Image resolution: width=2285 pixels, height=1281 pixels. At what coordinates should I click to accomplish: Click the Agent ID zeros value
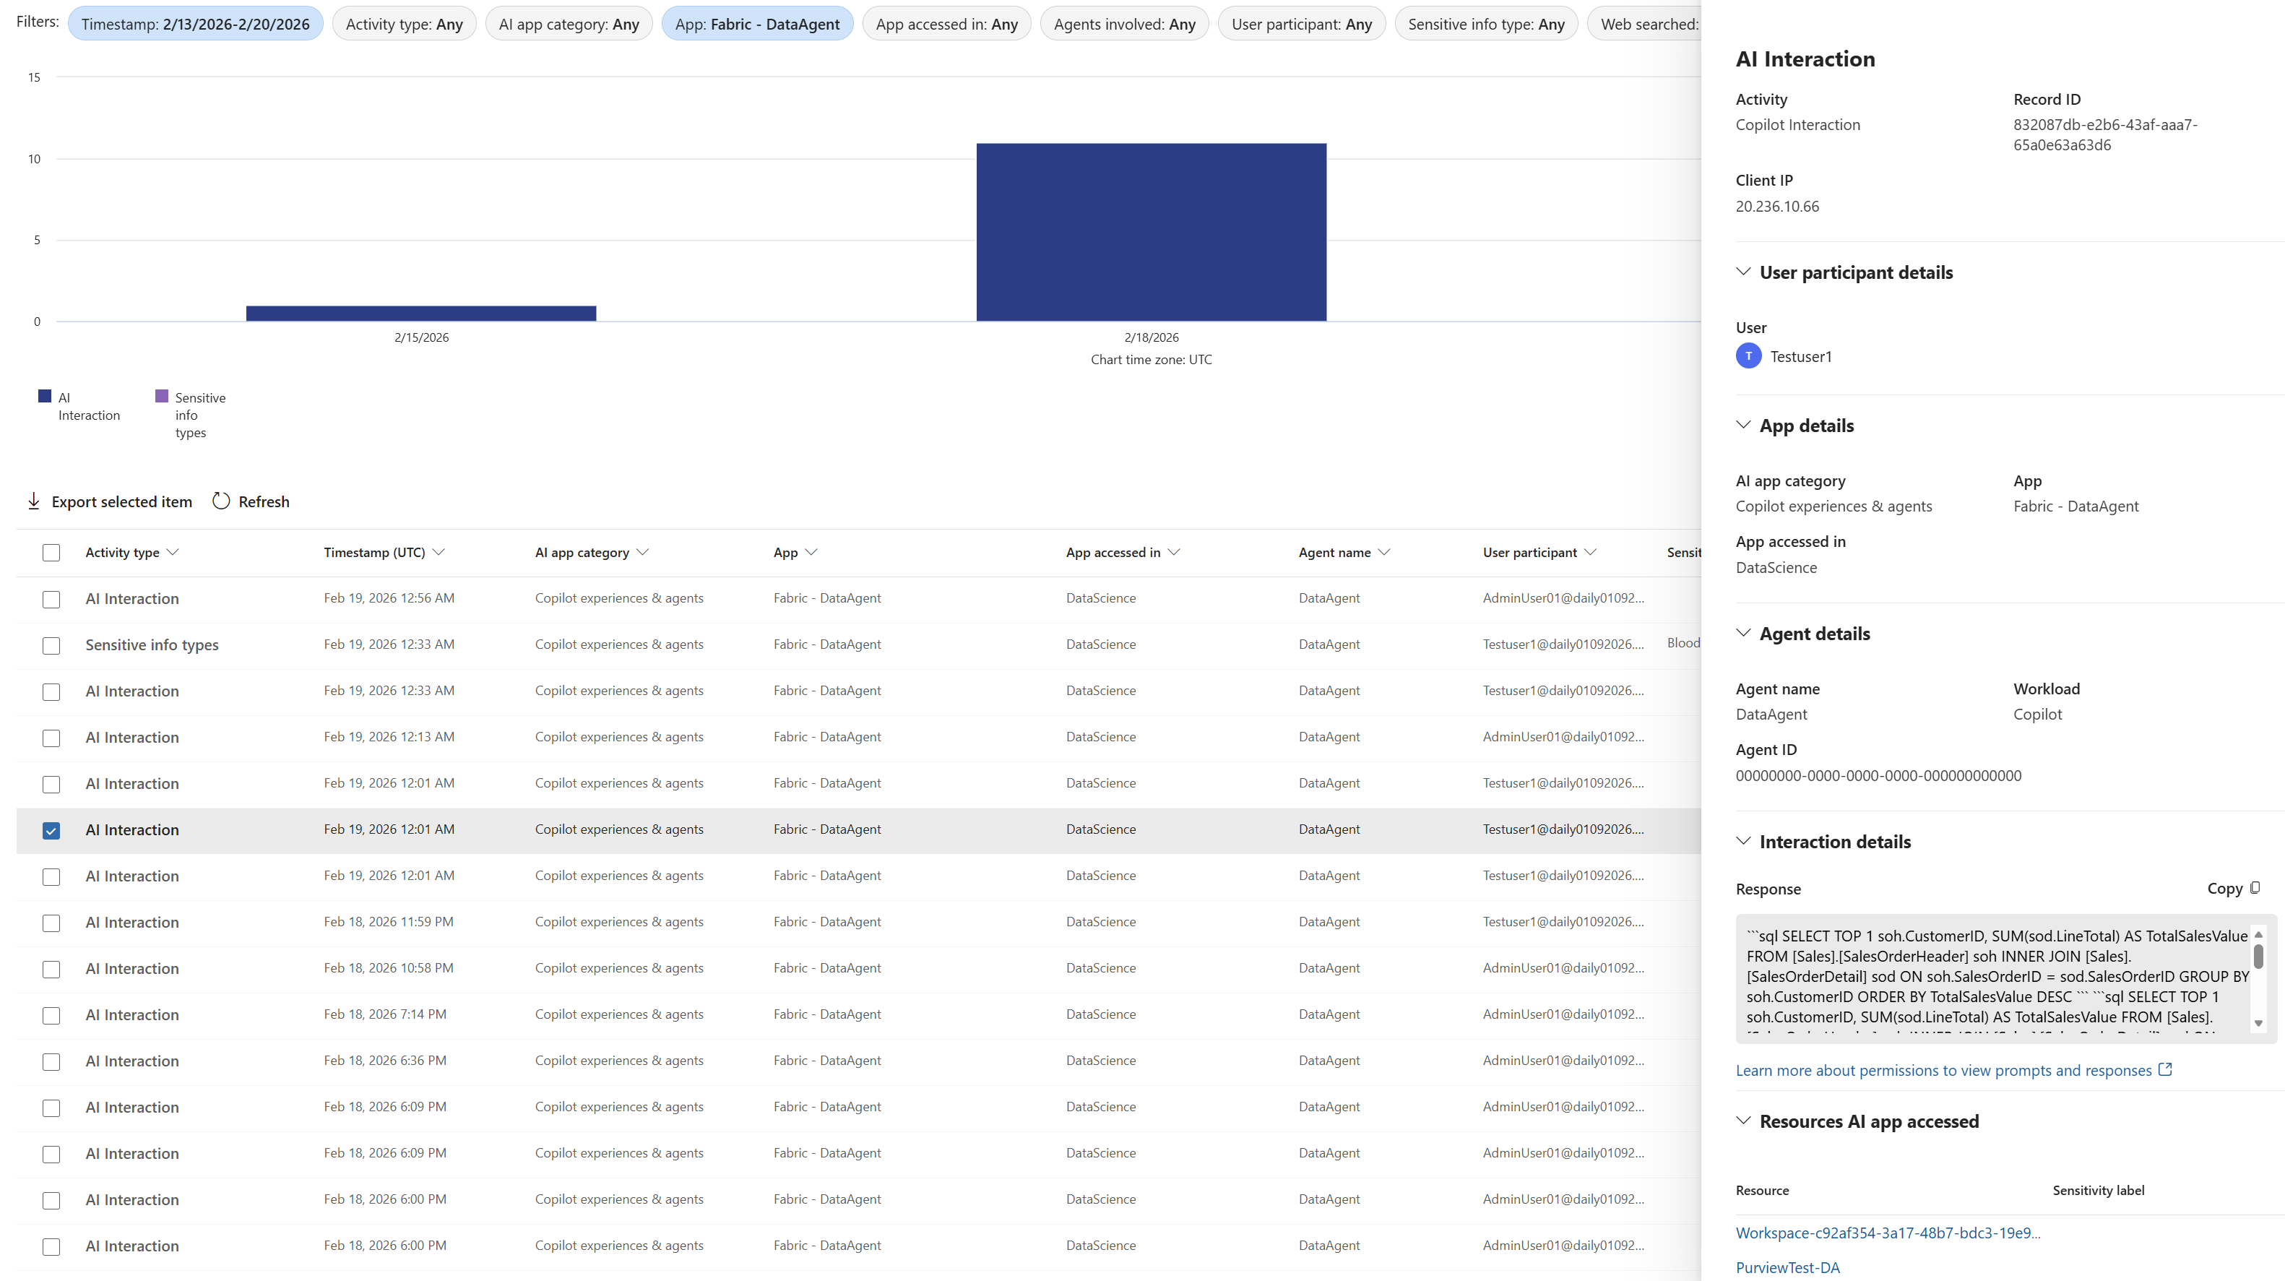click(x=1878, y=775)
